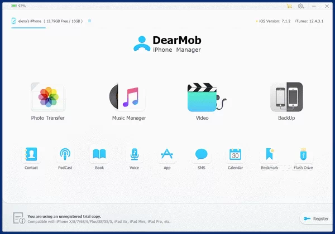The width and height of the screenshot is (335, 234).
Task: Close the DearMob window
Action: tap(327, 6)
